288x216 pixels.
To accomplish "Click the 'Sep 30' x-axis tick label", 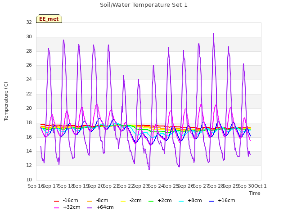I will pos(246,186).
